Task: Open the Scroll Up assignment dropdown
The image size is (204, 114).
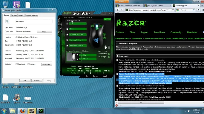Action: tap(88, 55)
